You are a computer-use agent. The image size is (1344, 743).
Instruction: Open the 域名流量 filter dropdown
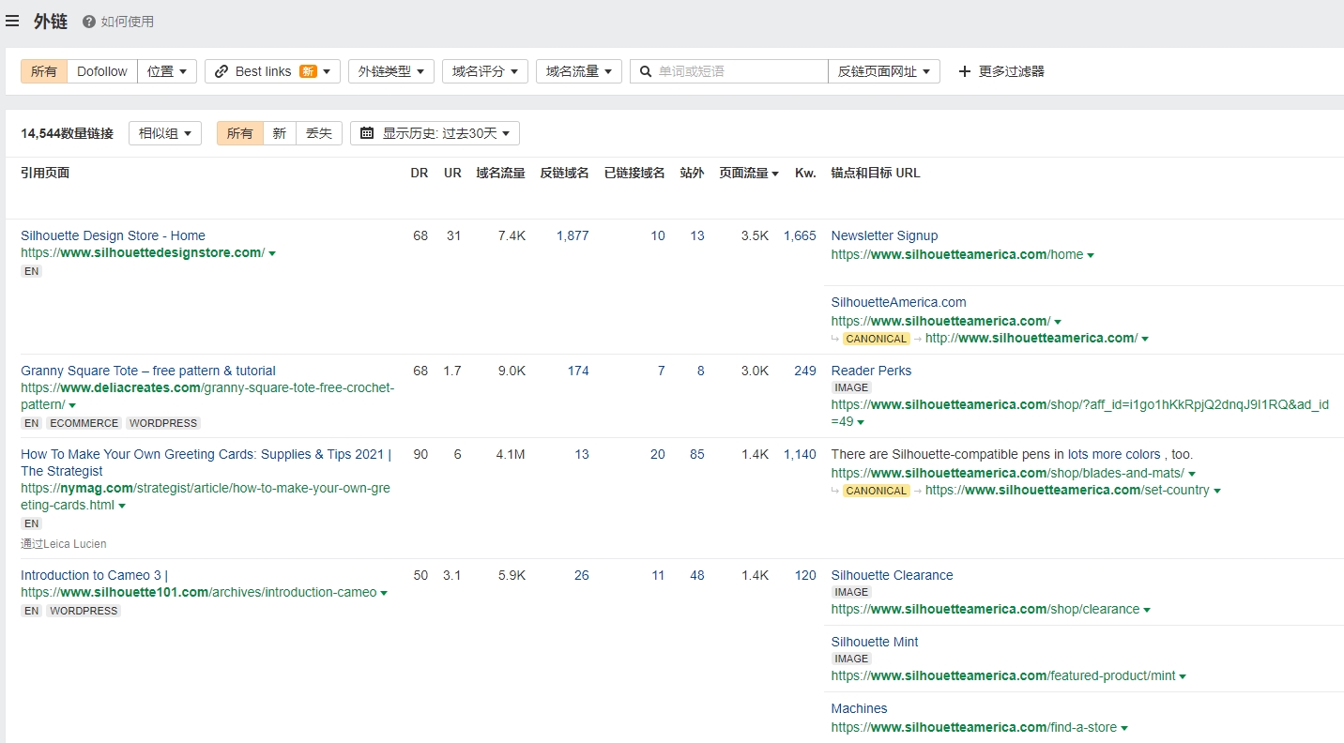click(579, 71)
